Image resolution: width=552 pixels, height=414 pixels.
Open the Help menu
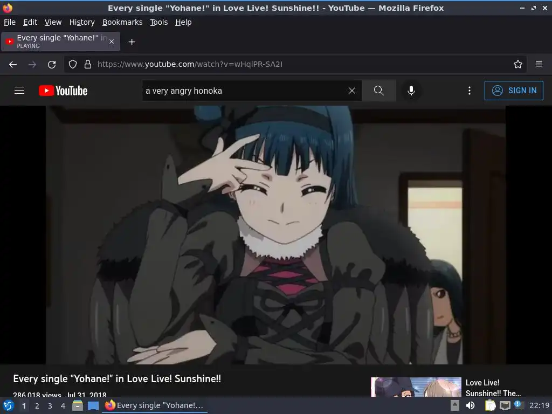[183, 22]
